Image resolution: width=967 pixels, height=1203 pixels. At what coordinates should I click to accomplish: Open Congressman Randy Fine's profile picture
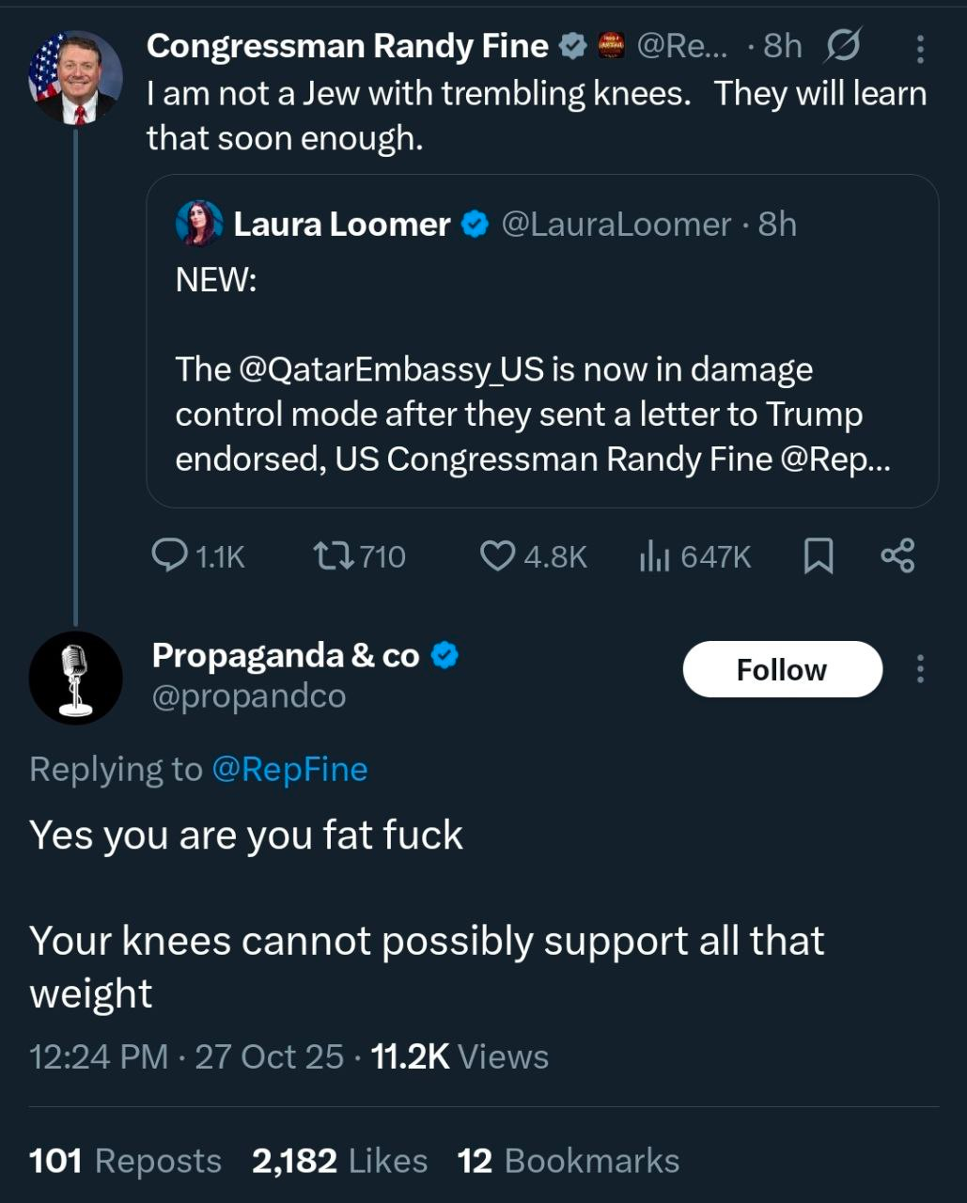click(75, 77)
